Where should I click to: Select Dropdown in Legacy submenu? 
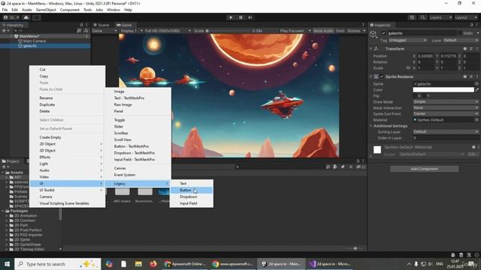click(x=192, y=196)
